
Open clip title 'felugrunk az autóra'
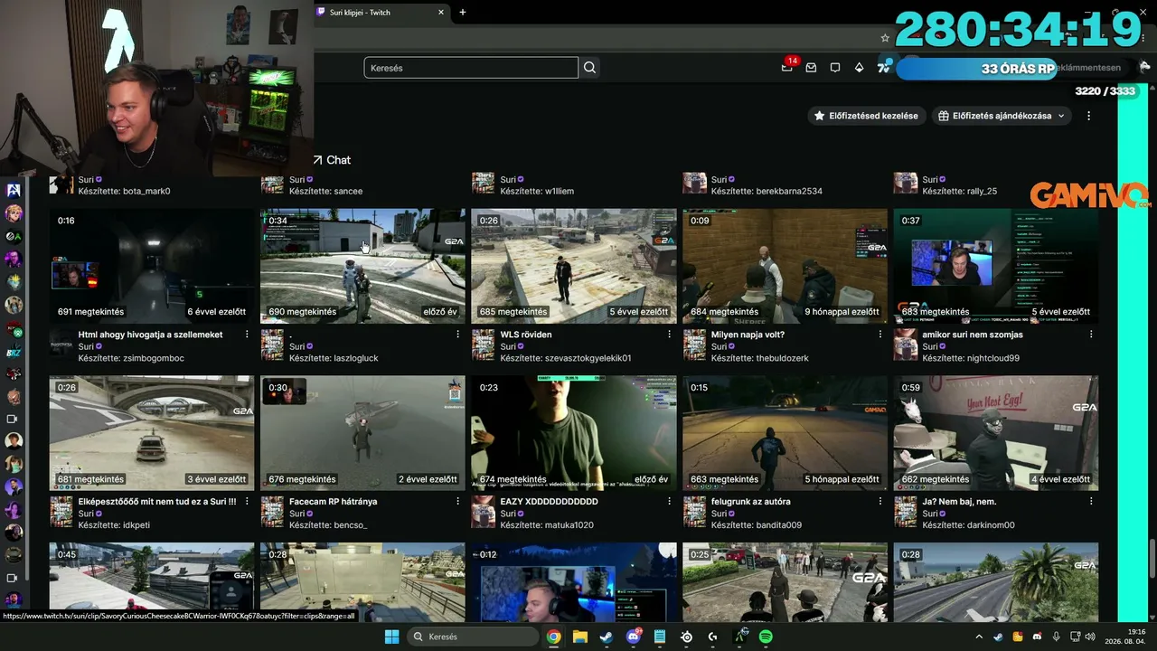(751, 502)
